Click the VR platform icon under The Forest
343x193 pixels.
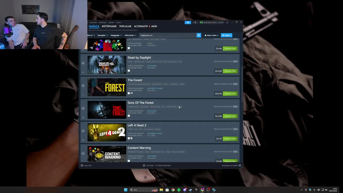[x=132, y=93]
